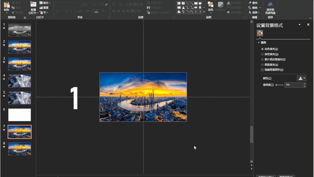Open the Layout (版式) dropdown
Screen dimensions: 314x177
click(45, 3)
